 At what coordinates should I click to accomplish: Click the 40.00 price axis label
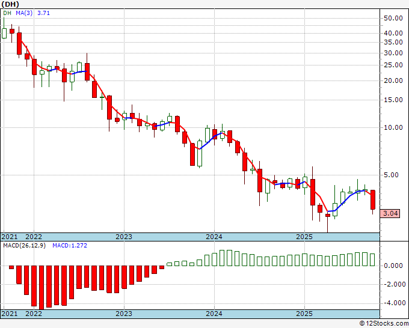point(393,33)
